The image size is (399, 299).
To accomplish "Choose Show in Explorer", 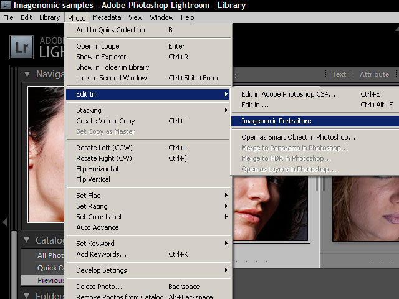I will (148, 57).
